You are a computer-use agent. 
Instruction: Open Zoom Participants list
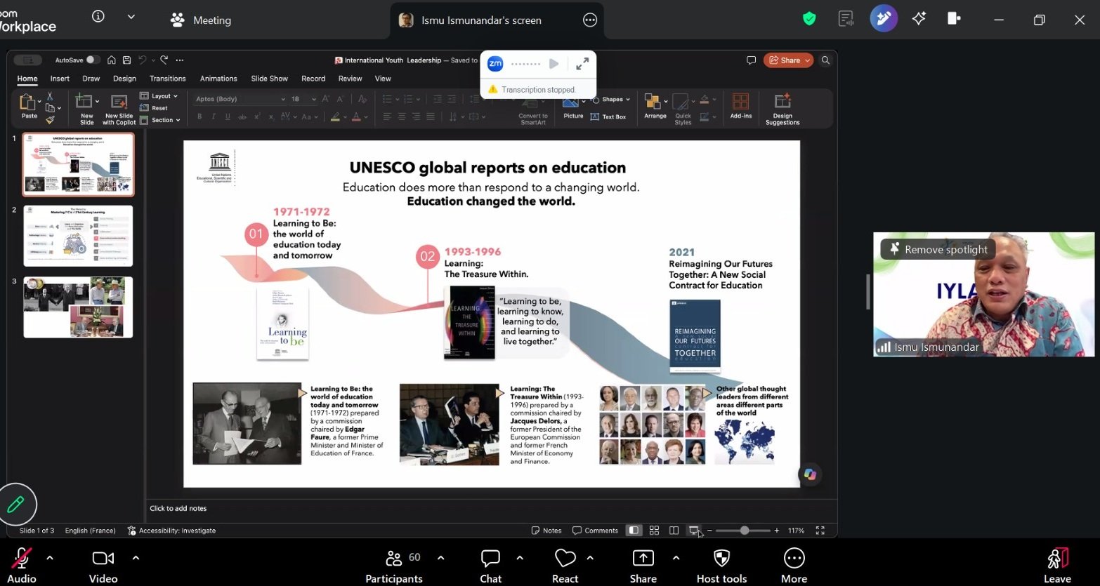click(394, 566)
